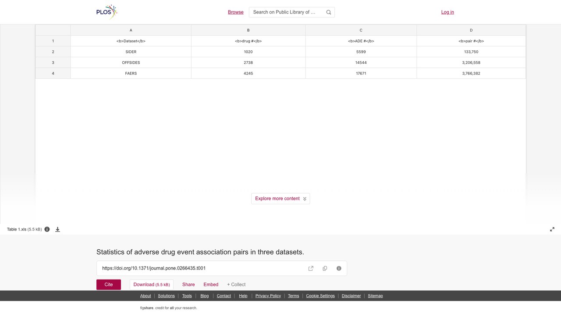Click cell value 3,766,382
Image resolution: width=561 pixels, height=315 pixels.
(x=471, y=73)
